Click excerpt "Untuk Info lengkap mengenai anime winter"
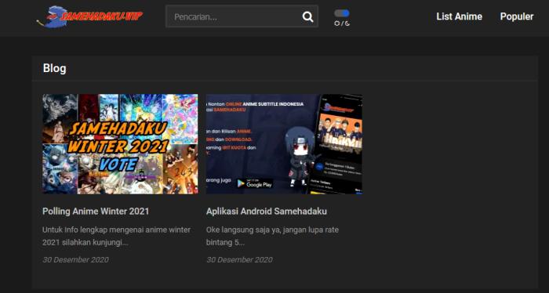Image resolution: width=549 pixels, height=293 pixels. click(x=116, y=230)
